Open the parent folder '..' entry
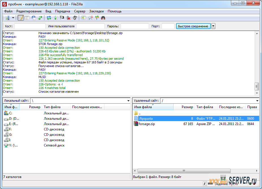Image resolution: width=262 pixels, height=189 pixels. pyautogui.click(x=196, y=113)
